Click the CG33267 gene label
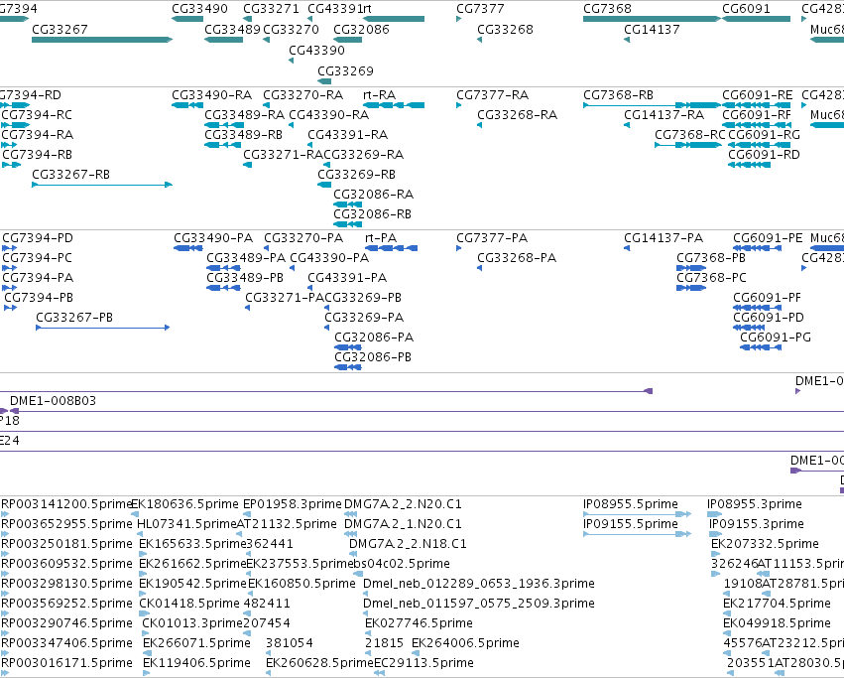The image size is (844, 678). click(60, 30)
